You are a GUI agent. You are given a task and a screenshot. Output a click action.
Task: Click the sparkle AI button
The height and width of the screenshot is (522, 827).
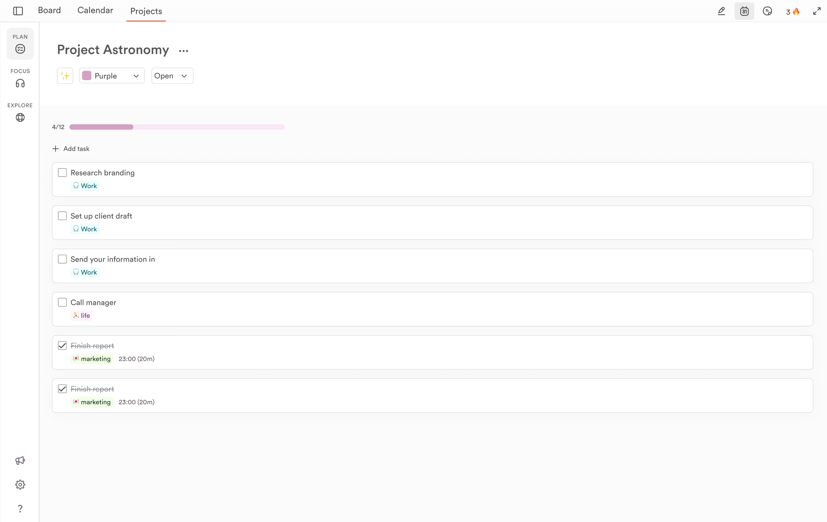[x=65, y=76]
